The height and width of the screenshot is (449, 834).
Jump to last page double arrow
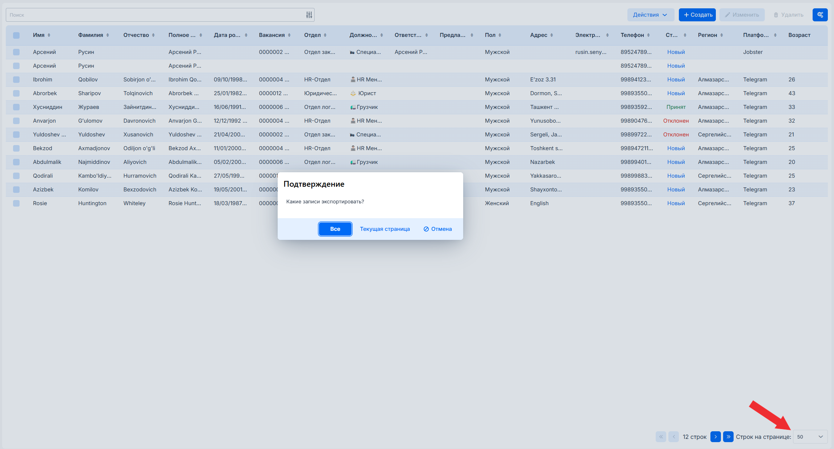pos(728,437)
